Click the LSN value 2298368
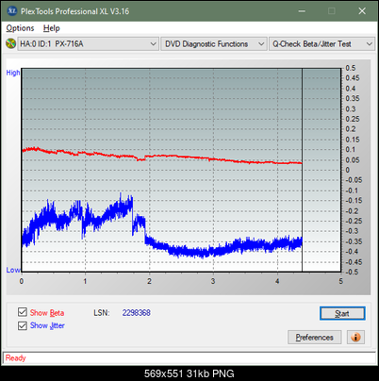 (137, 313)
